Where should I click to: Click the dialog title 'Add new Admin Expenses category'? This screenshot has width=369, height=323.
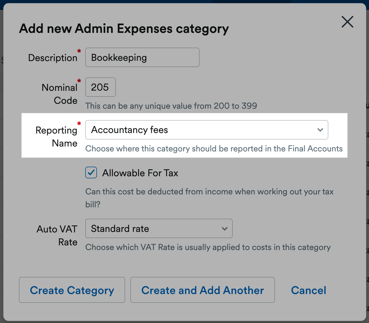coord(124,29)
